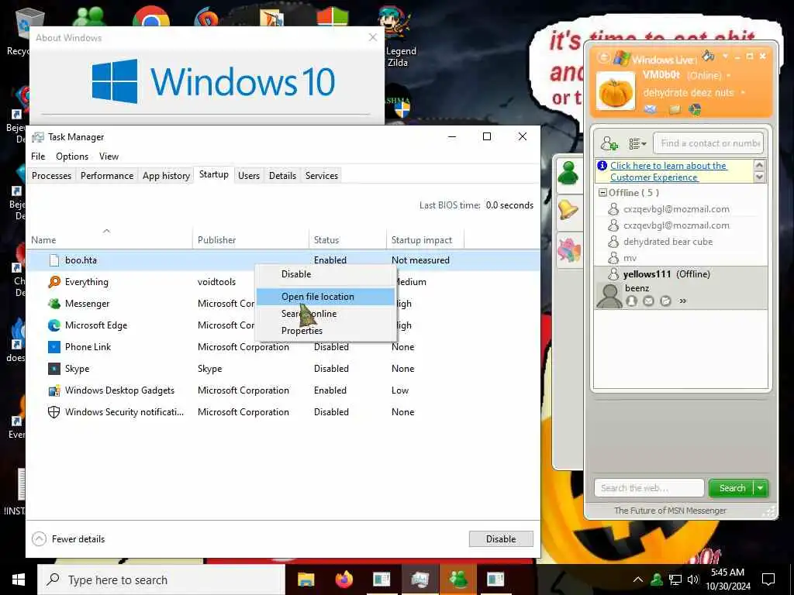The height and width of the screenshot is (595, 794).
Task: Click the Everything magnifier icon in startup list
Action: coord(54,282)
